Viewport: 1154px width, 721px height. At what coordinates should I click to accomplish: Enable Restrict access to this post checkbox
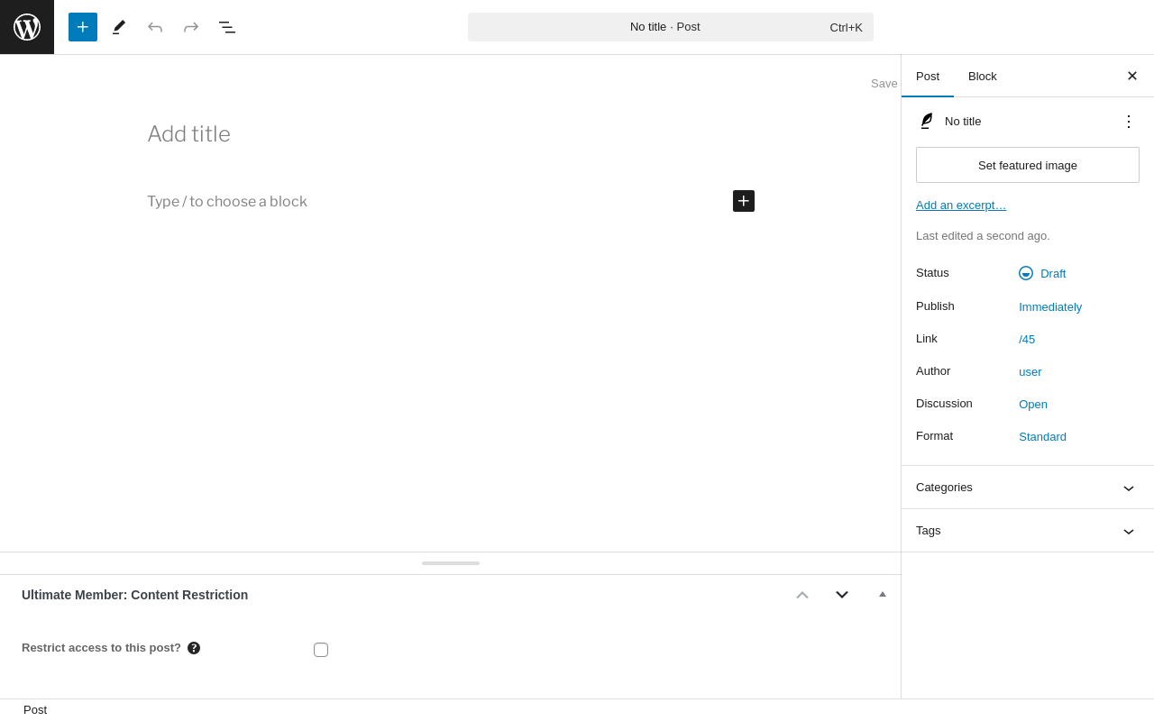pyautogui.click(x=321, y=650)
